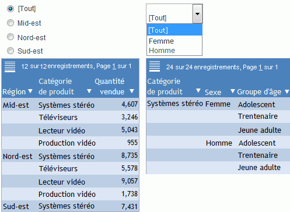Click Production vidéo with quantity 1,738
Image resolution: width=290 pixels, height=212 pixels.
coord(67,195)
